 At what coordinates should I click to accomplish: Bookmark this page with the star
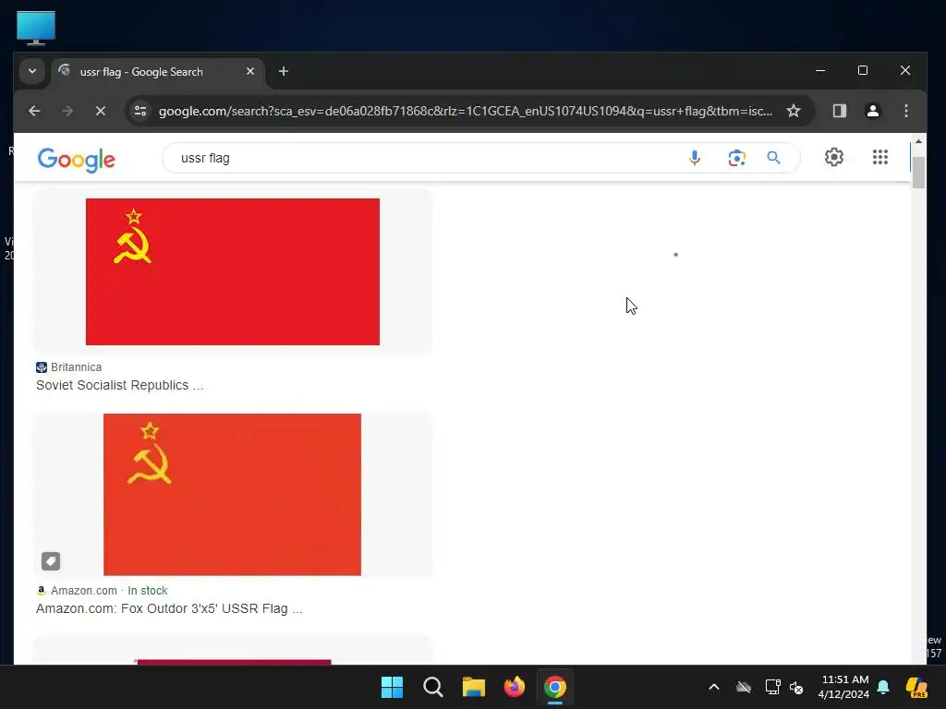[794, 111]
